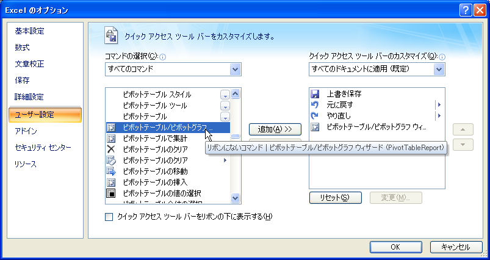490x260 pixels.
Task: Select ピボットテーブルで集計 command text
Action: pyautogui.click(x=155, y=139)
